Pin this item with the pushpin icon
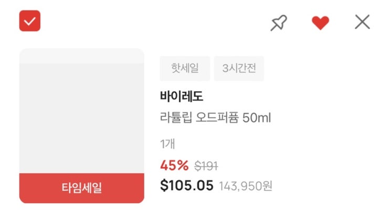The height and width of the screenshot is (218, 390). point(279,23)
